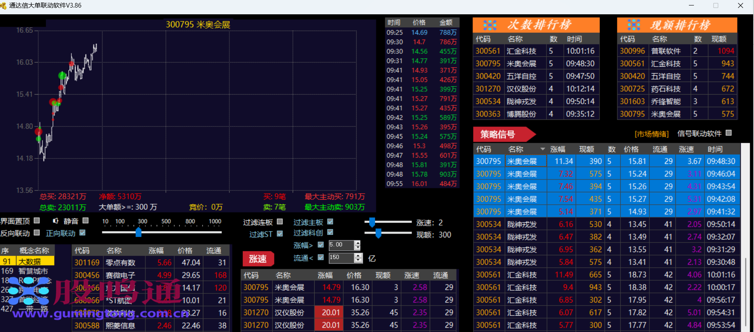
Task: Click the red 涨速 button
Action: (x=258, y=259)
